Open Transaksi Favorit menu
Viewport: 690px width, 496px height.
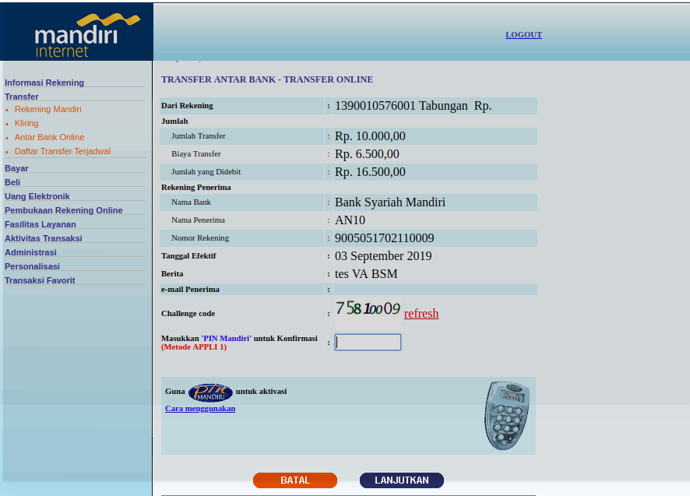coord(40,280)
